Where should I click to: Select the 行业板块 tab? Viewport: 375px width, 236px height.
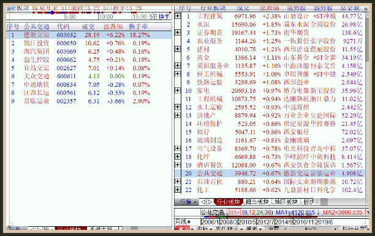coord(229,202)
